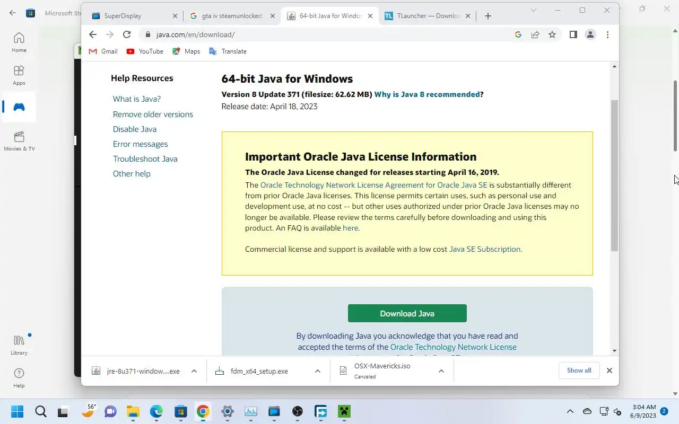Click the webpage vertical scrollbar thumb
The image size is (679, 424).
coord(615,175)
